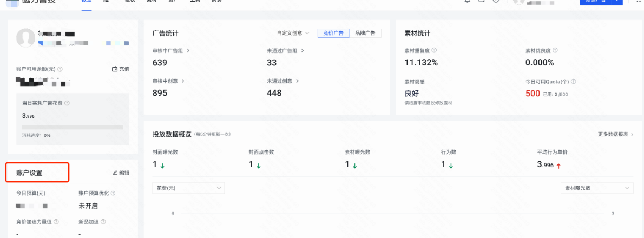Viewport: 644px width, 238px height.
Task: Open the 自定义创意 dropdown
Action: (293, 33)
